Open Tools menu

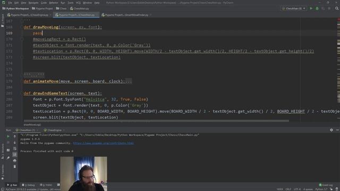pos(70,3)
